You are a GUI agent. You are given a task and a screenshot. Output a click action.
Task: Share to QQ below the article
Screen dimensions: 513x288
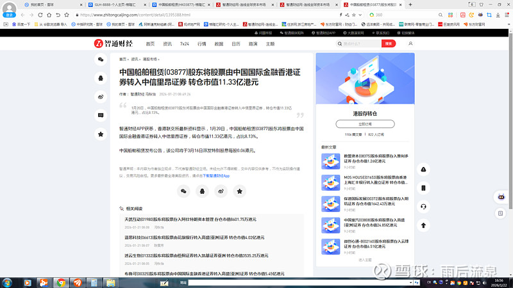(202, 191)
